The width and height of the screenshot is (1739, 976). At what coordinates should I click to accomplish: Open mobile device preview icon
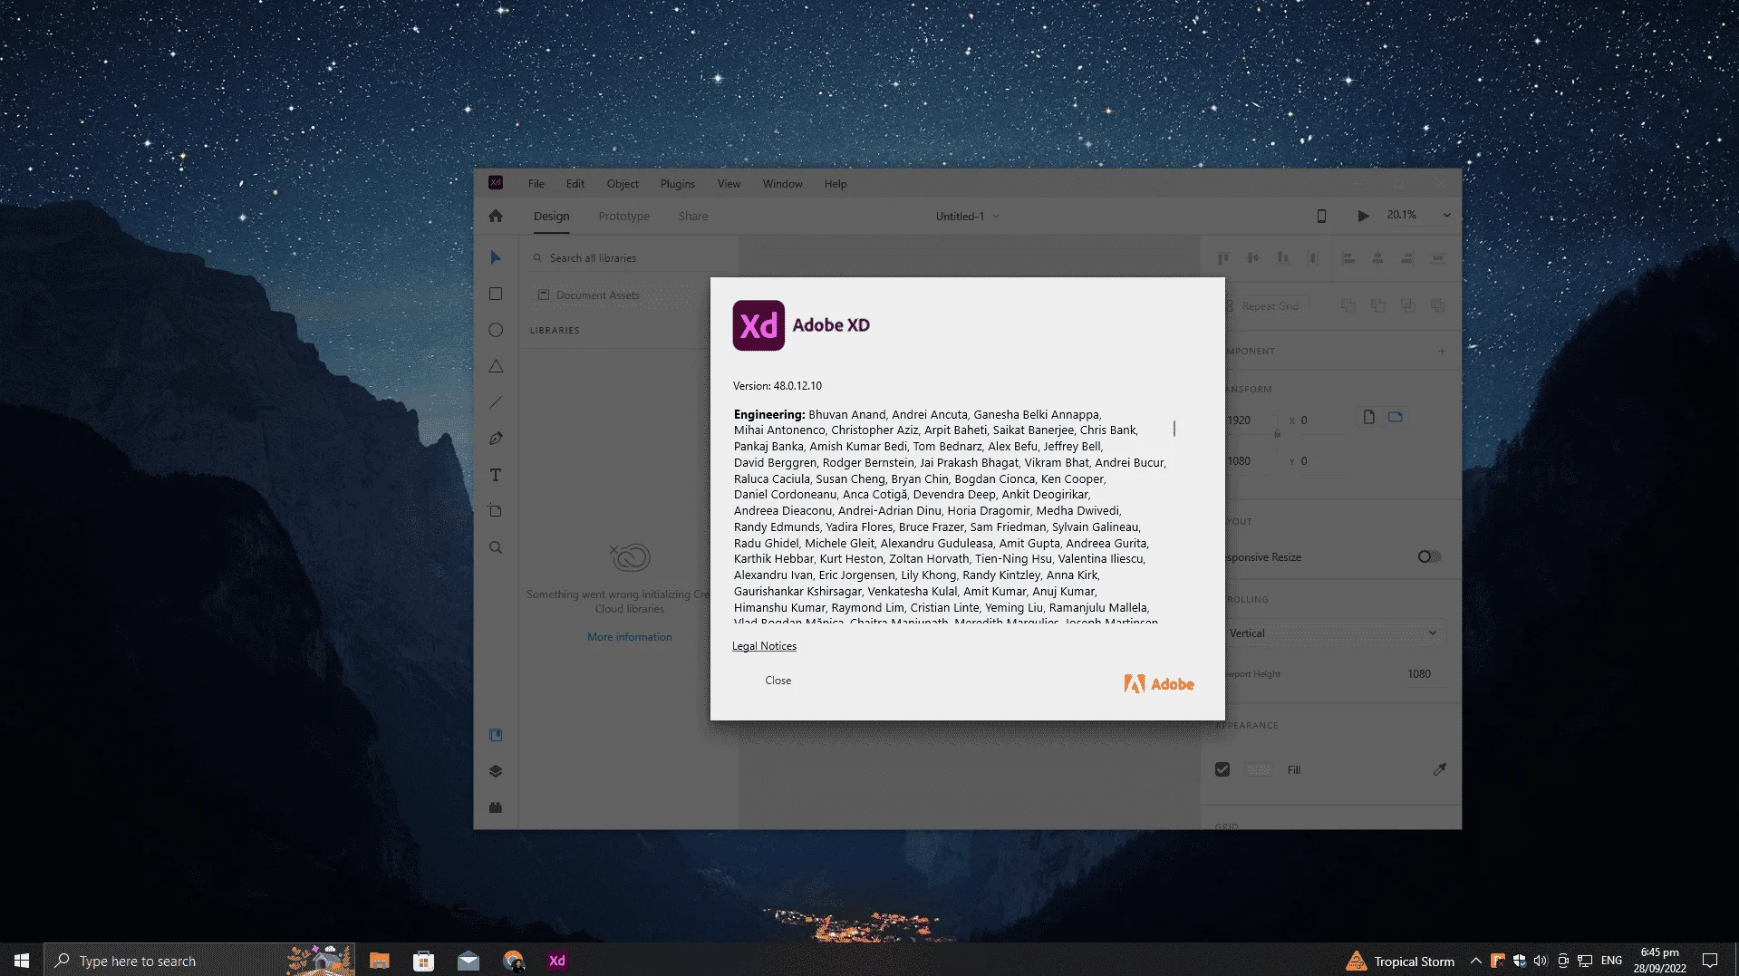click(x=1321, y=216)
